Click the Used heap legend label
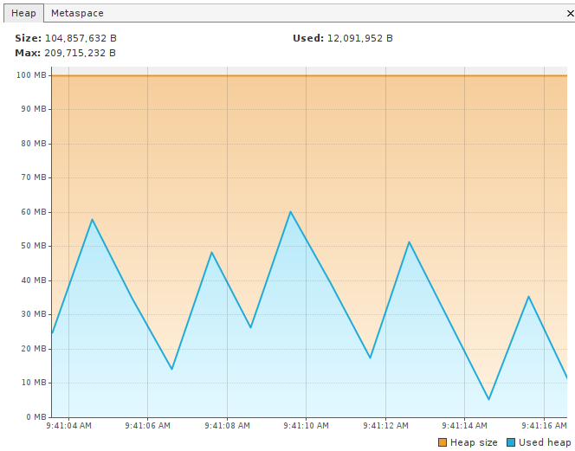The width and height of the screenshot is (575, 451). point(545,442)
